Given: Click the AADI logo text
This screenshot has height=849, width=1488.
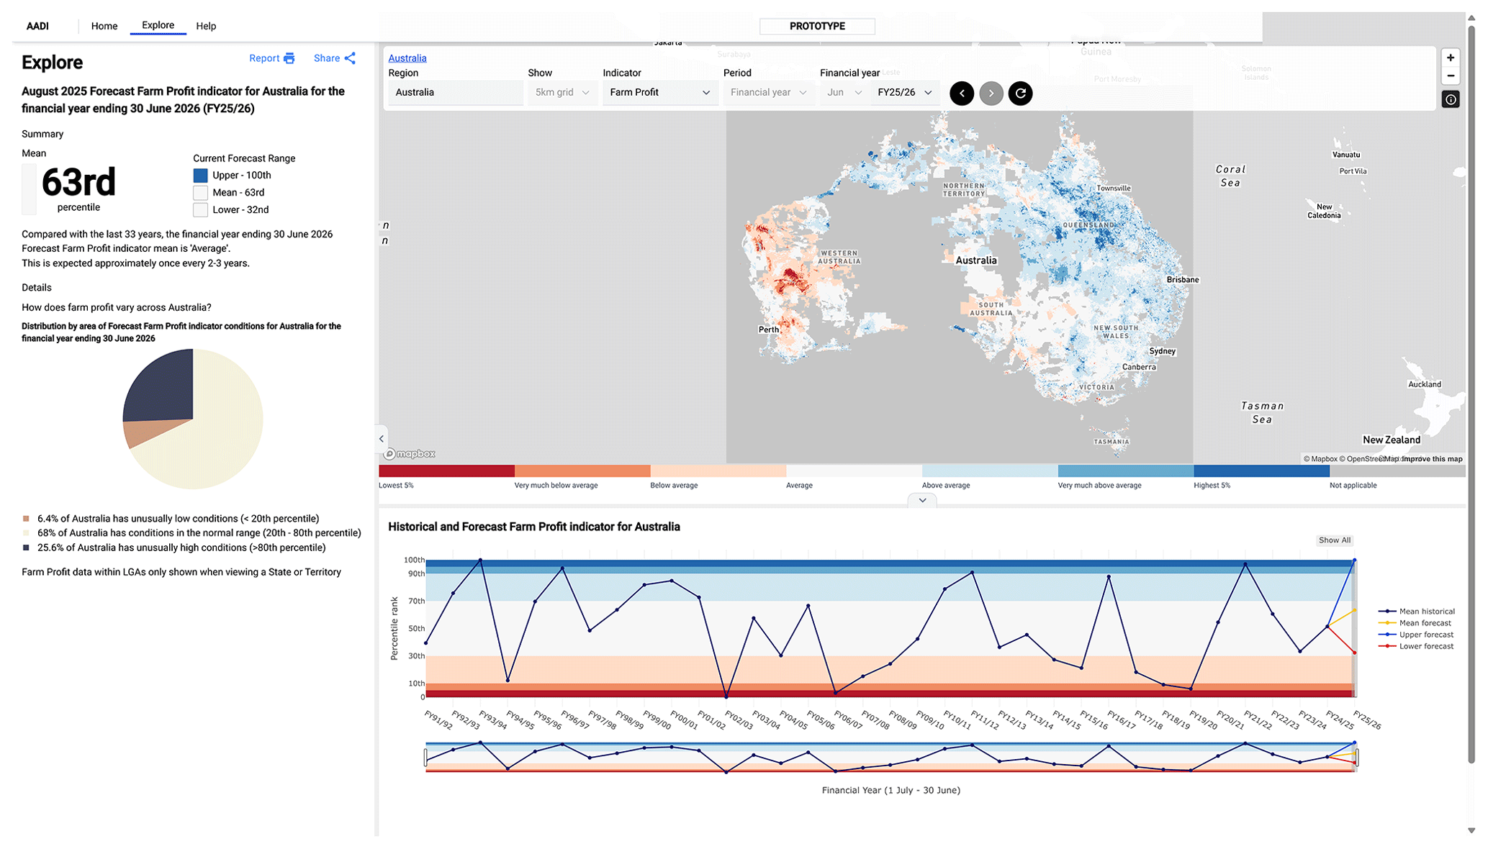Looking at the screenshot, I should pyautogui.click(x=37, y=26).
